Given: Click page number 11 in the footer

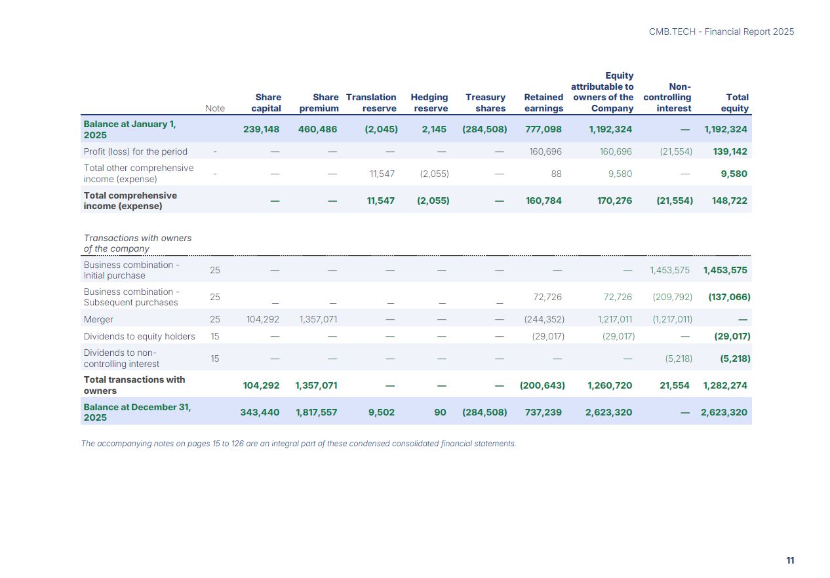Looking at the screenshot, I should click(790, 560).
